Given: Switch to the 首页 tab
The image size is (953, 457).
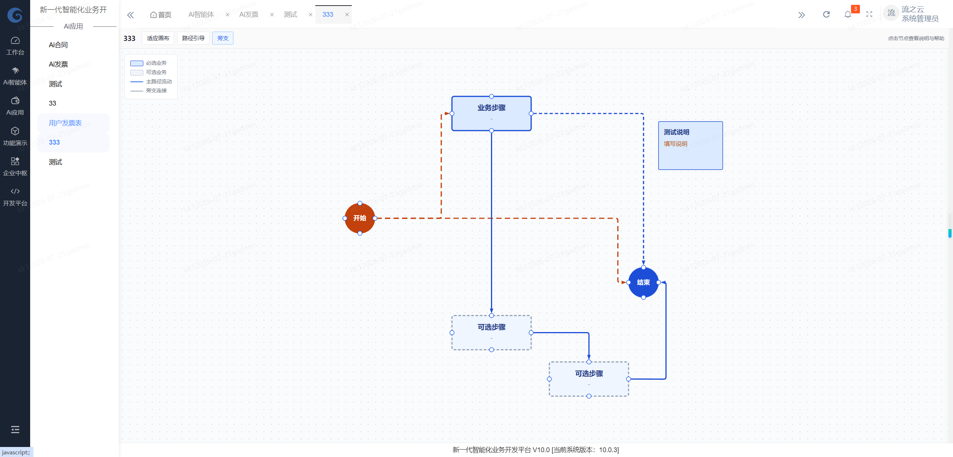Looking at the screenshot, I should pos(161,15).
